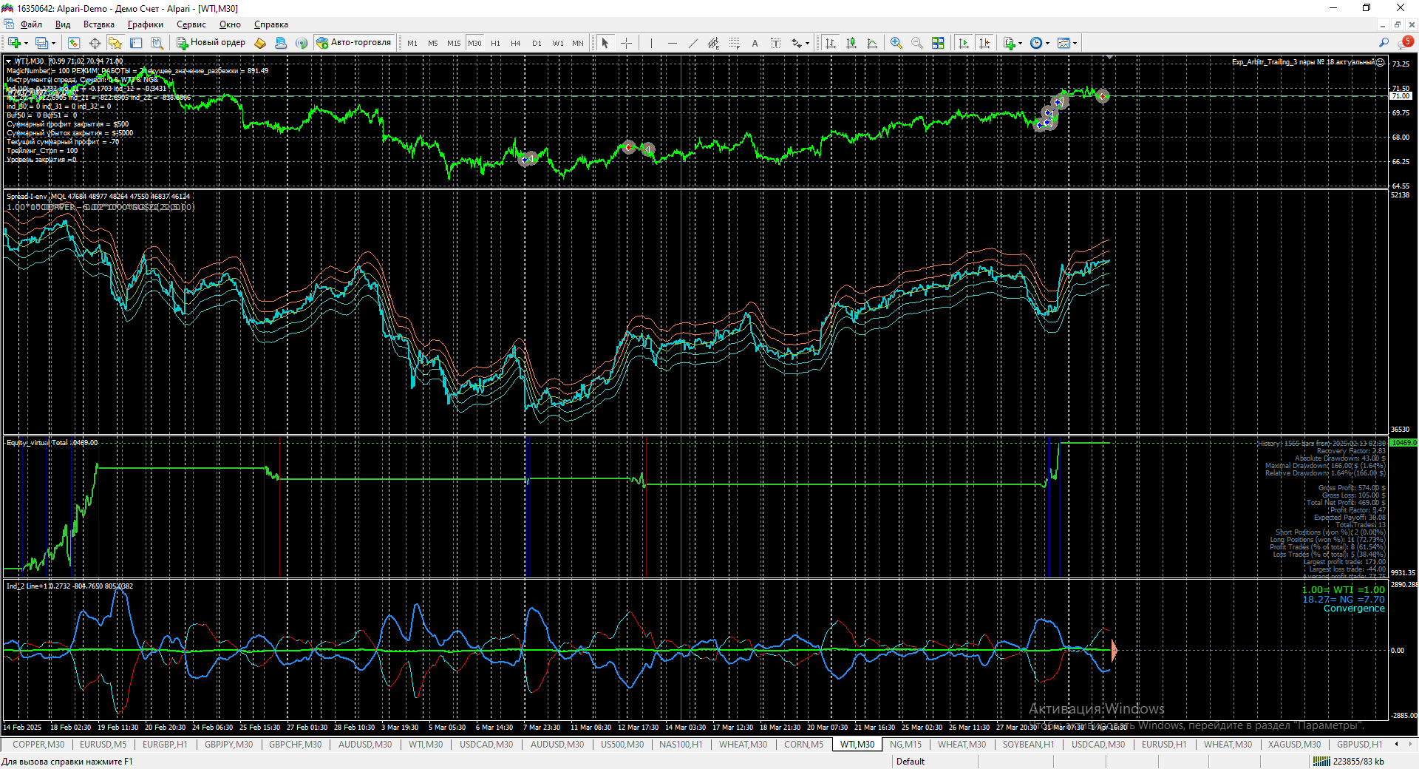Switch chart to bar chart mode
The height and width of the screenshot is (769, 1419).
(x=831, y=43)
